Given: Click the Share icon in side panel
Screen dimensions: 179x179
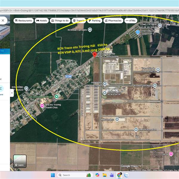Looking at the screenshot, I should click(1, 89).
